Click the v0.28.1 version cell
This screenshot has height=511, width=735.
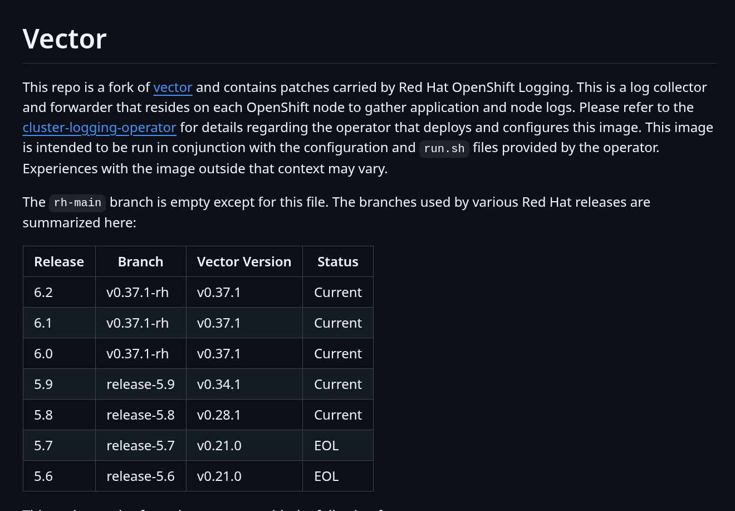219,415
